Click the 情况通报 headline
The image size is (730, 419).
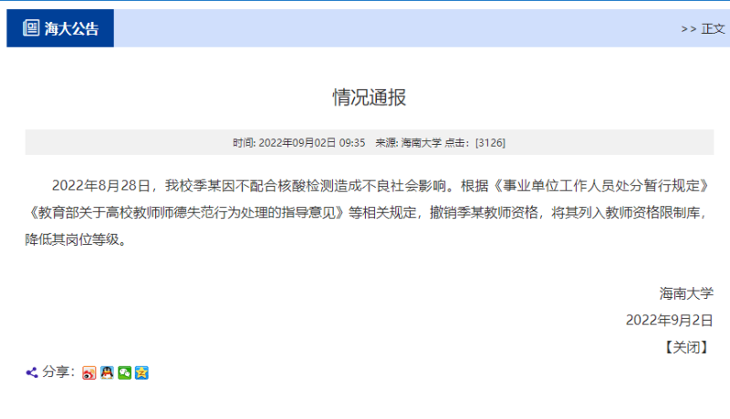[x=370, y=97]
